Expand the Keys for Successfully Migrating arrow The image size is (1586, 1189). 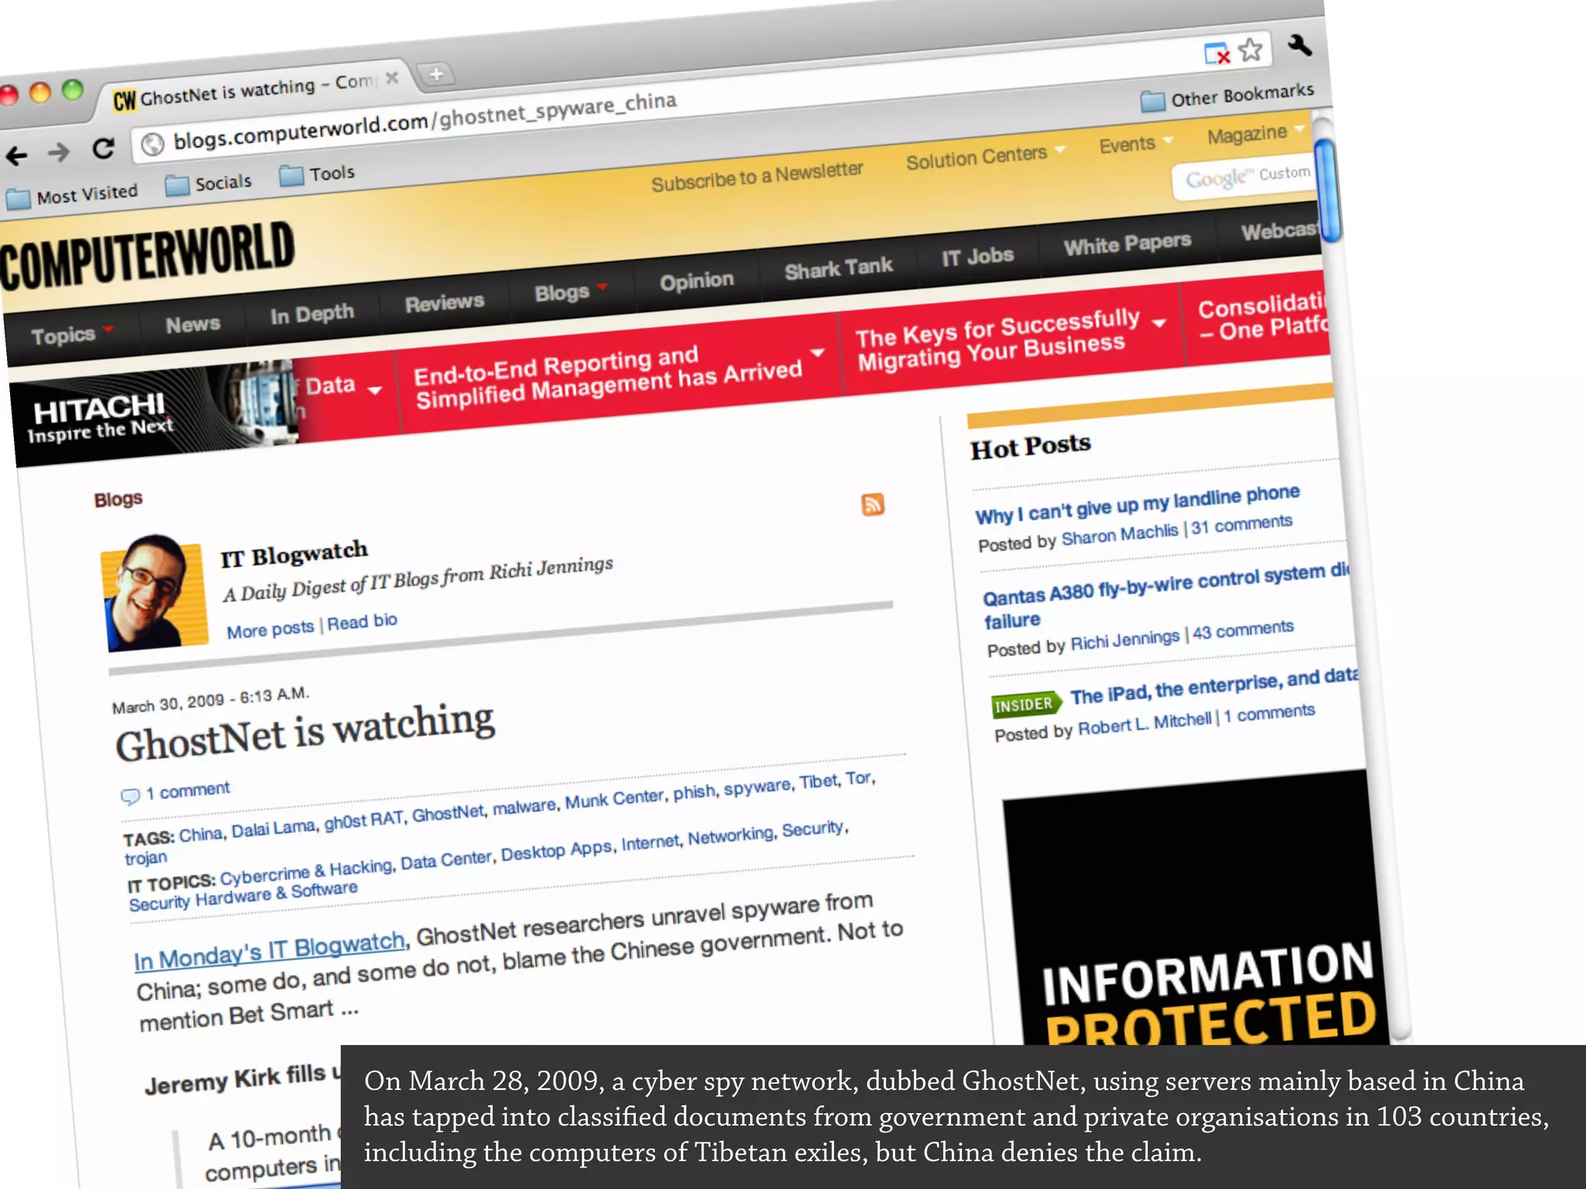1159,323
